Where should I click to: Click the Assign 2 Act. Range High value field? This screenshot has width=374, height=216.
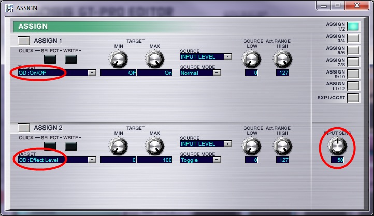pos(282,160)
